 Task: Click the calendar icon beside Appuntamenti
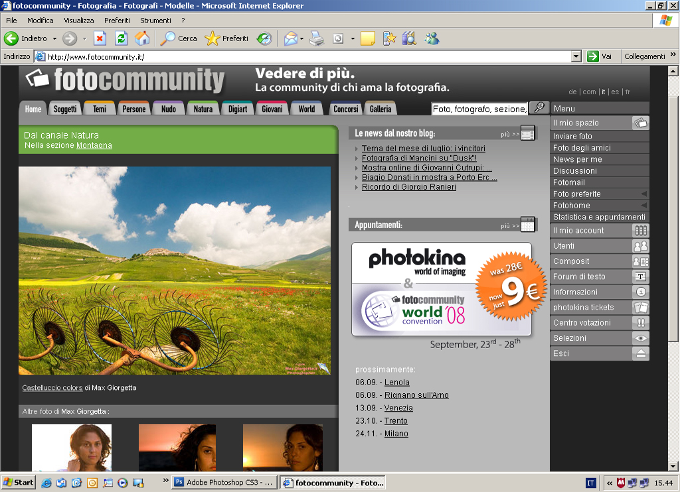point(527,225)
